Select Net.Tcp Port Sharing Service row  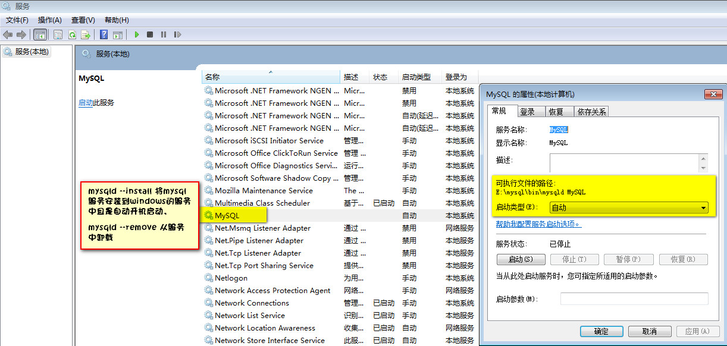[339, 265]
